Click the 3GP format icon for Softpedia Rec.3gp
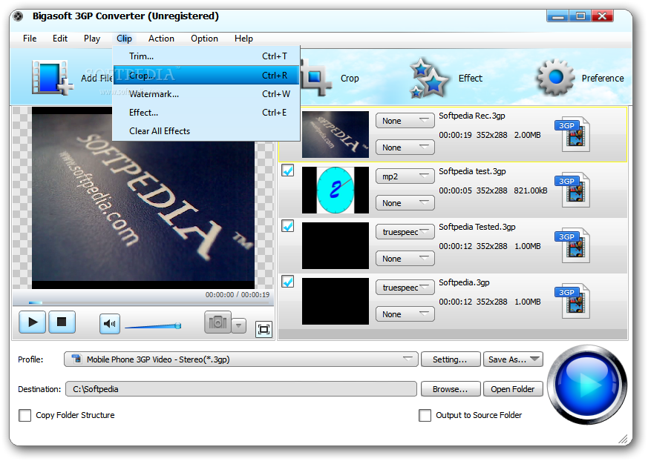 (572, 134)
